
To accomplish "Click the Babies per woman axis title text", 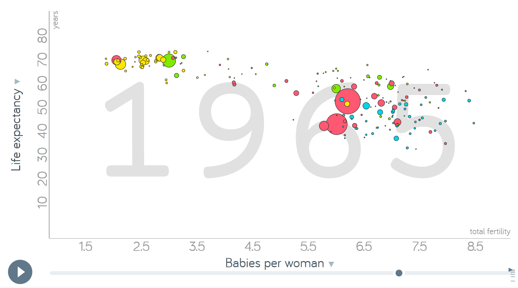I will pos(275,263).
